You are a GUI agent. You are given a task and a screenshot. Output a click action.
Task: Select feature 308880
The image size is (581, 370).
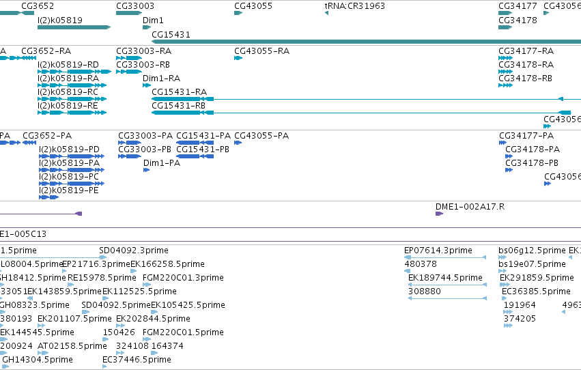(x=447, y=298)
